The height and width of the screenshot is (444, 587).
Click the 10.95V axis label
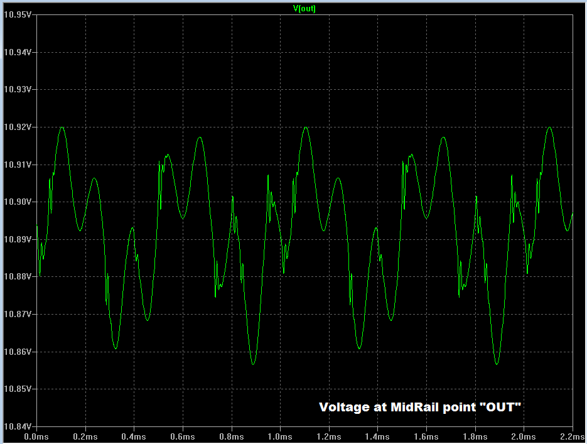pyautogui.click(x=18, y=14)
